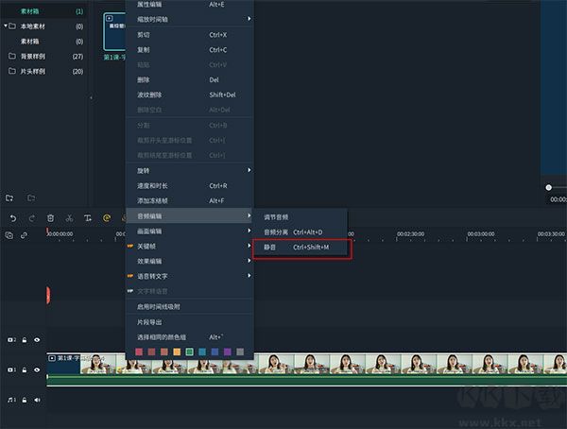Choose 片段导出 from the context menu
The image size is (567, 429).
(x=190, y=322)
